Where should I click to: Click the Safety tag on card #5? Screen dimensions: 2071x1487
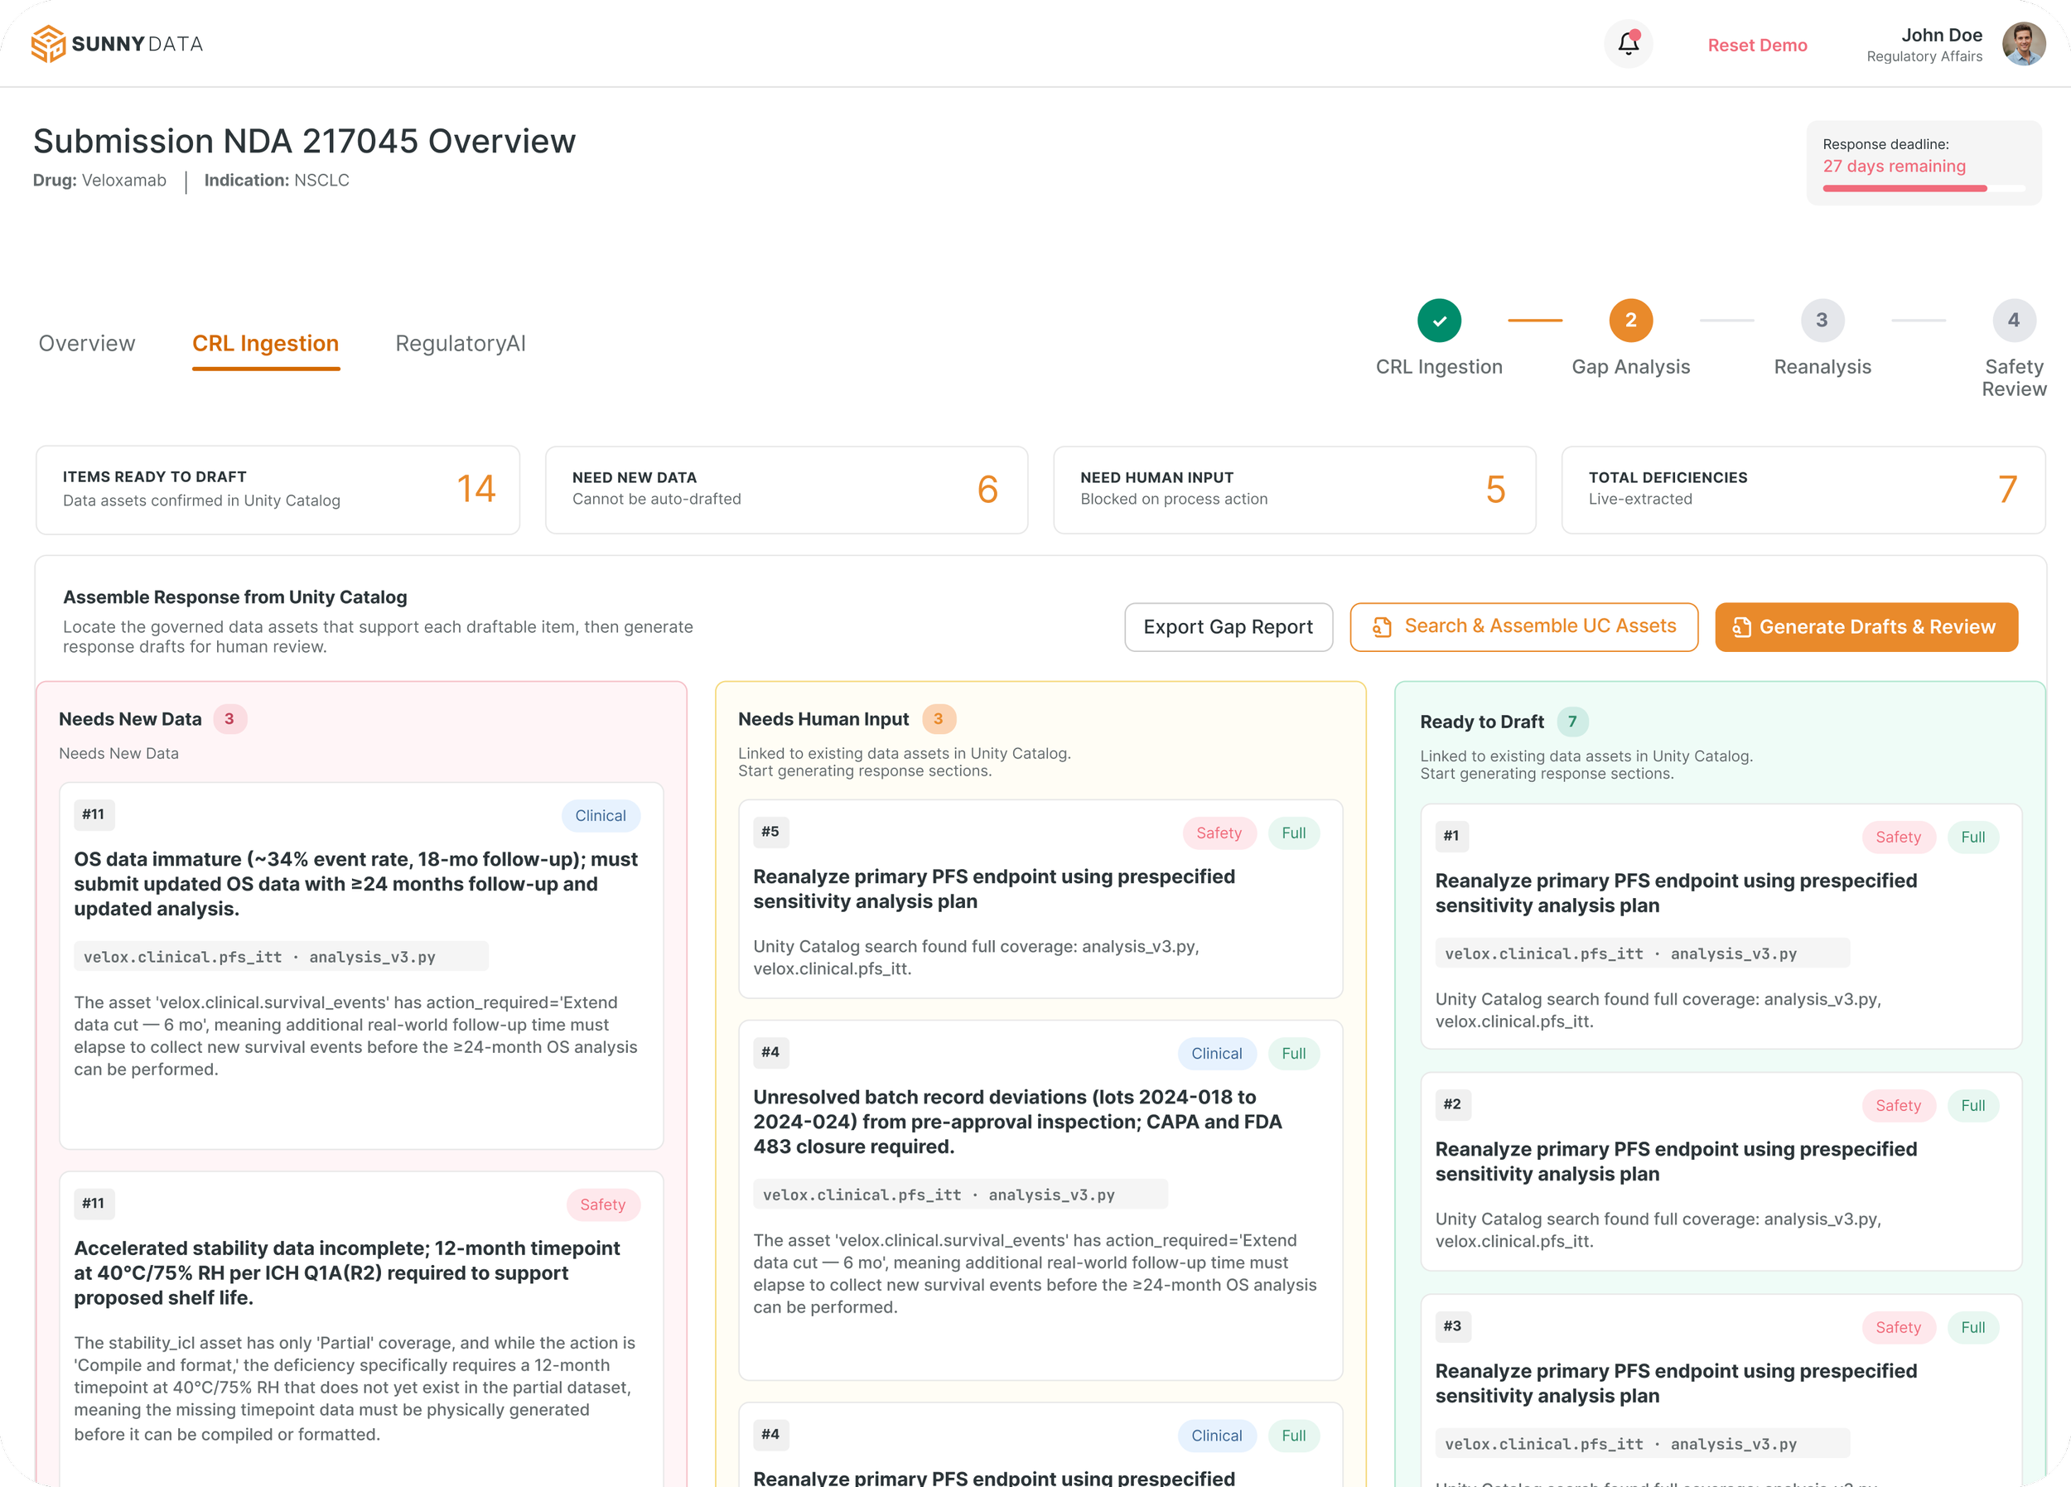[x=1219, y=833]
